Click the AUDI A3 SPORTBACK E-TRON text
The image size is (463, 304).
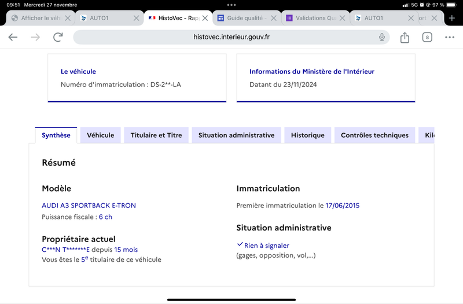[x=89, y=206]
